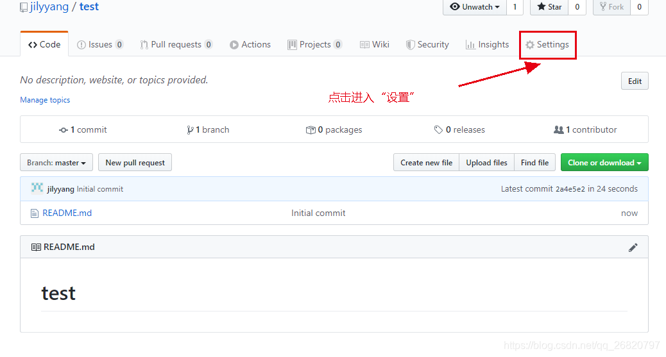Open the Code tab
Viewport: 666px width, 357px height.
click(x=44, y=45)
